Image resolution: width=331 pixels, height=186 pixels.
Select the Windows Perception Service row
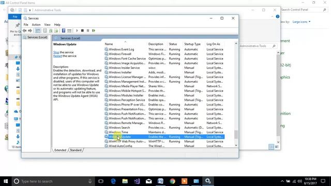164,100
